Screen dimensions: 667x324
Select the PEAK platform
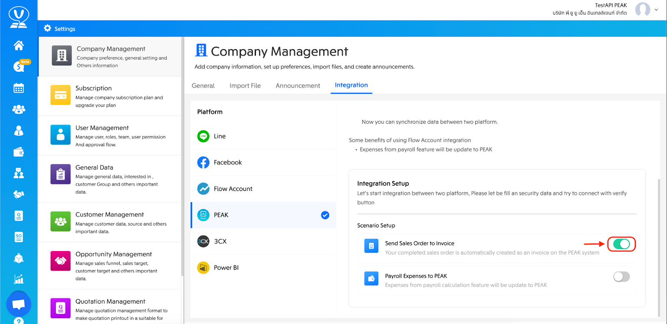point(263,215)
